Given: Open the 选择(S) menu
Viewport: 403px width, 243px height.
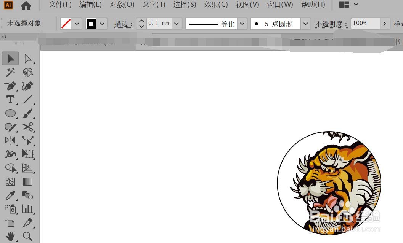Looking at the screenshot, I should coord(185,5).
